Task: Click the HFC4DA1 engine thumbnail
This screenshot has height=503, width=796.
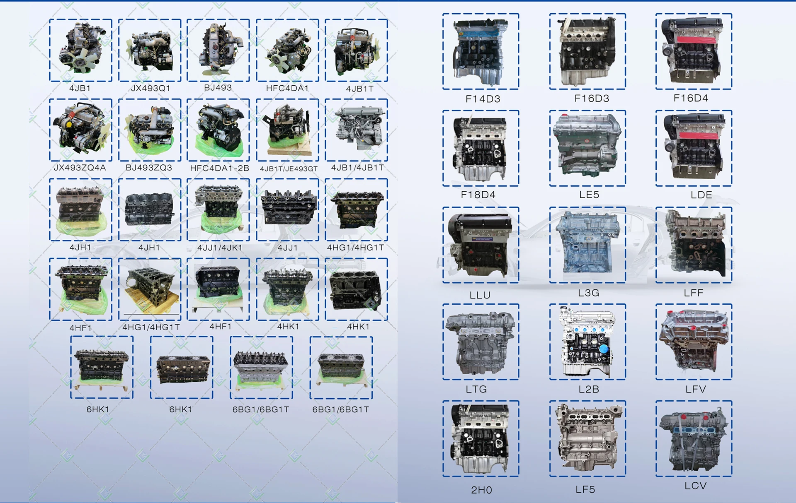Action: (x=287, y=50)
